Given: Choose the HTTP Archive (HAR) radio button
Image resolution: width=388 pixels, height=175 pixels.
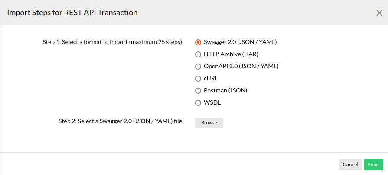Looking at the screenshot, I should point(198,54).
